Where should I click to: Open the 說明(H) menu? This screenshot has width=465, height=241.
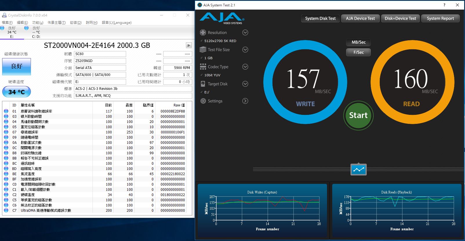coord(92,23)
